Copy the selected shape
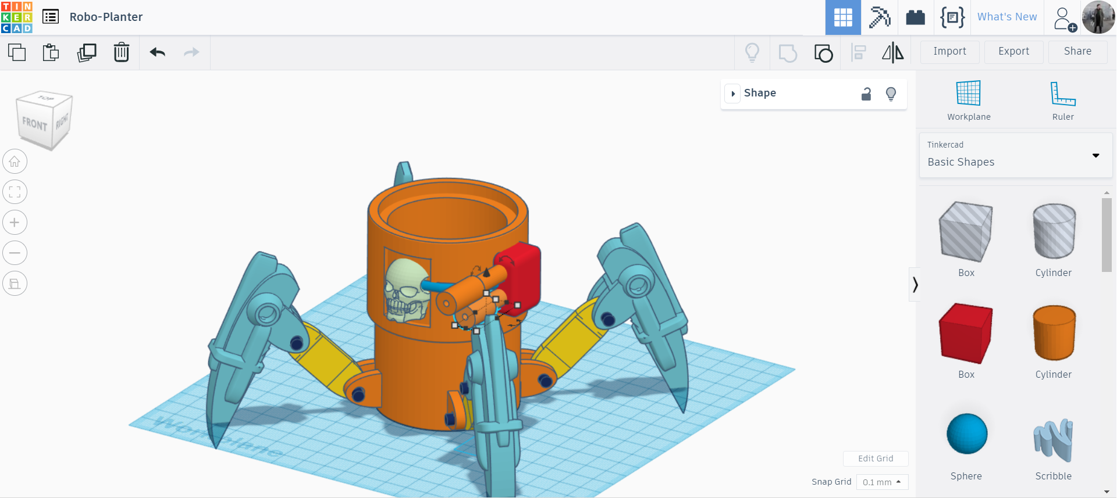This screenshot has width=1117, height=498. (17, 52)
